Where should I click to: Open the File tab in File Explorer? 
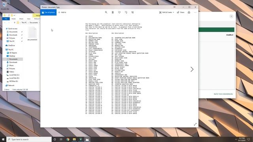coord(6,19)
